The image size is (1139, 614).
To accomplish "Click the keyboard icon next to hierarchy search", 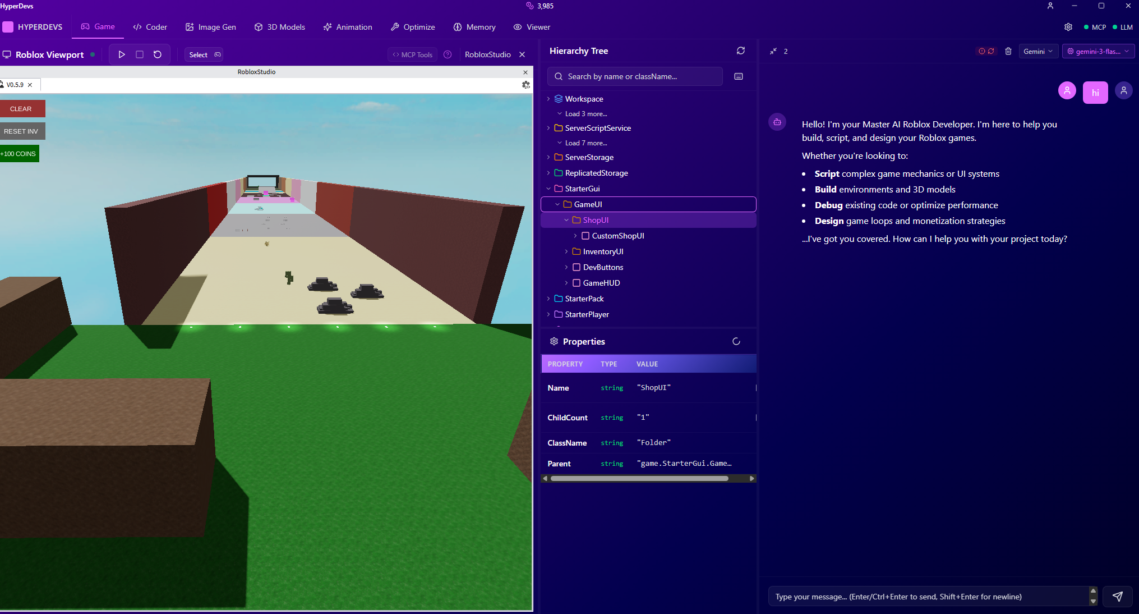I will coord(739,76).
